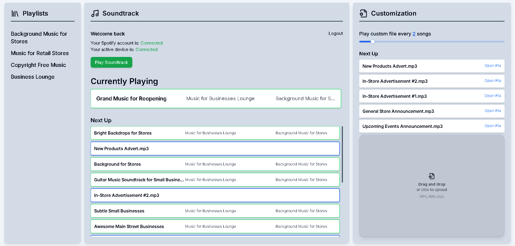Select Guitar Music Soundtrack for Small Business track
Viewport: 515px width, 246px height.
point(215,180)
